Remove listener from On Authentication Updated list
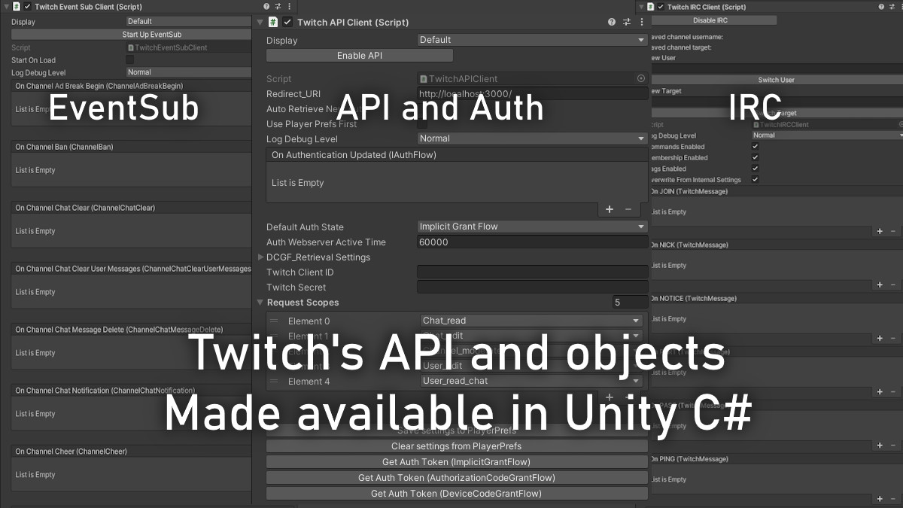The image size is (903, 508). click(x=628, y=210)
